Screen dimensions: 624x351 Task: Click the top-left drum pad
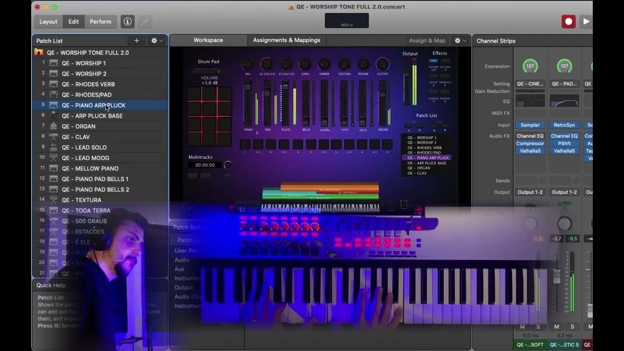click(x=194, y=95)
